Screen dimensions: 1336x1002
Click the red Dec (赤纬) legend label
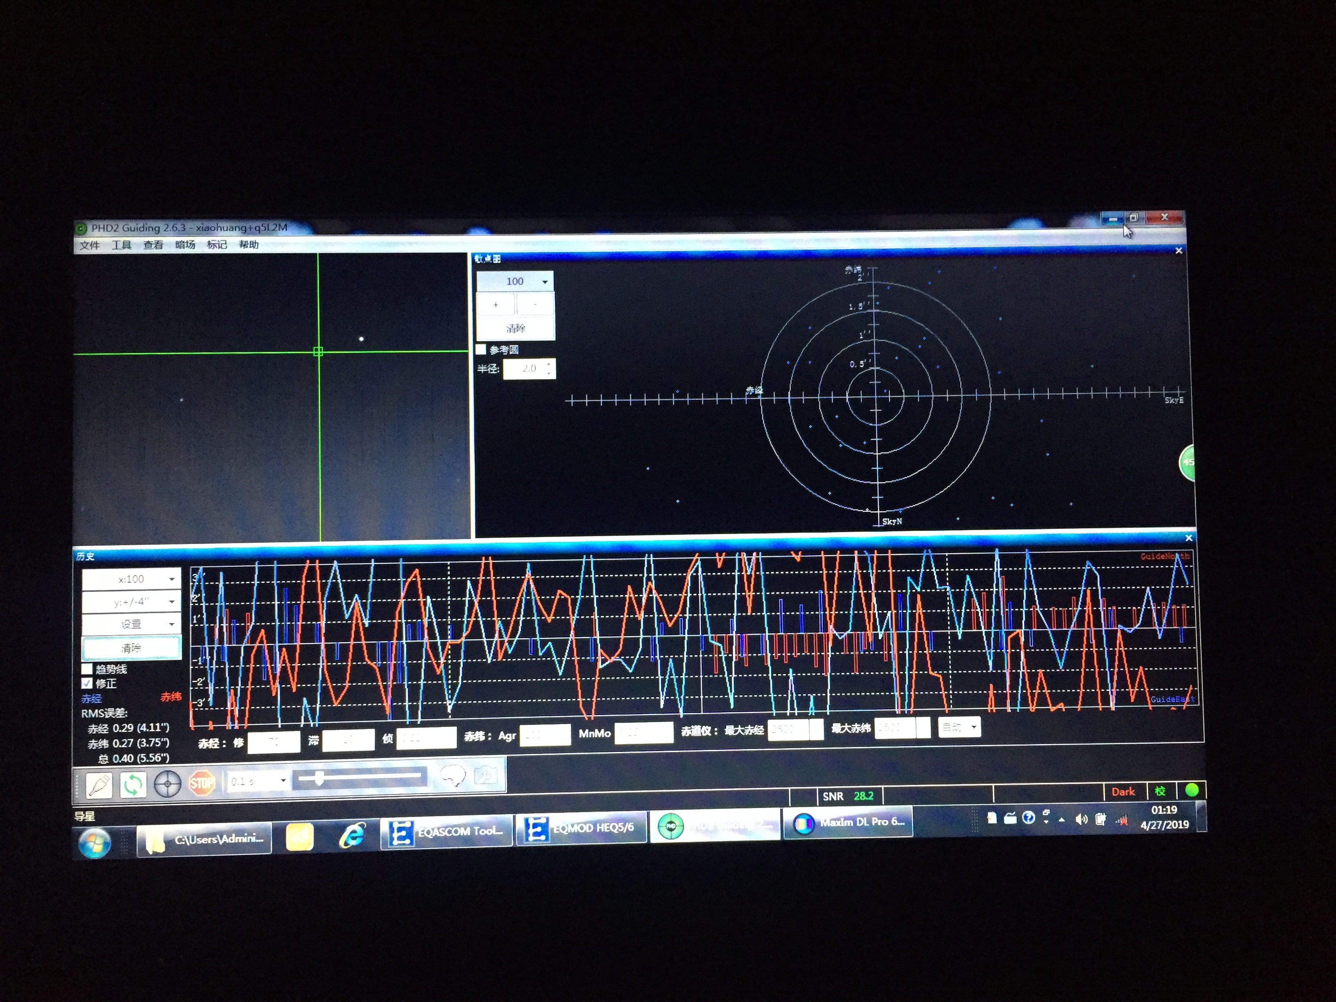point(171,696)
